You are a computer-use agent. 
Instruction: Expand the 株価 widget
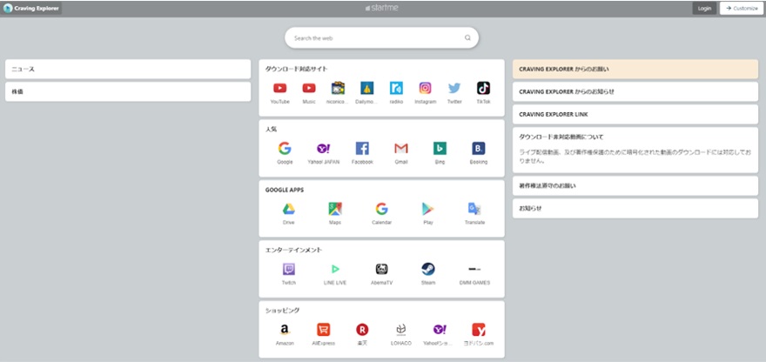pyautogui.click(x=128, y=92)
